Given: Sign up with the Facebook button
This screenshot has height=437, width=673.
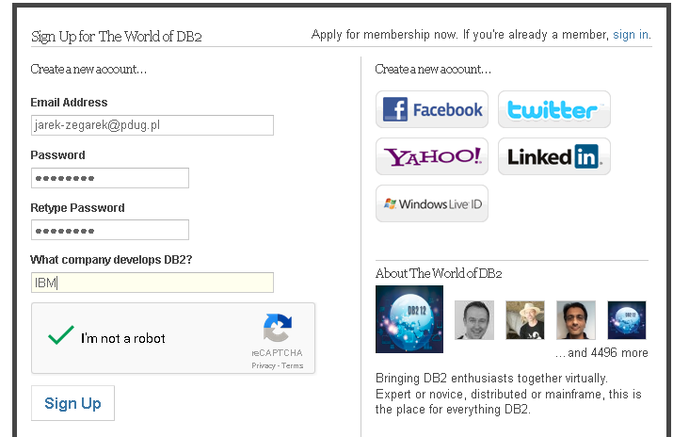Looking at the screenshot, I should tap(432, 109).
